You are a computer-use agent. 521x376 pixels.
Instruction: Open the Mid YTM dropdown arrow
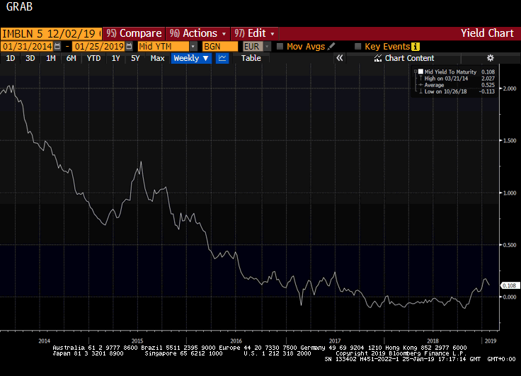pyautogui.click(x=193, y=46)
